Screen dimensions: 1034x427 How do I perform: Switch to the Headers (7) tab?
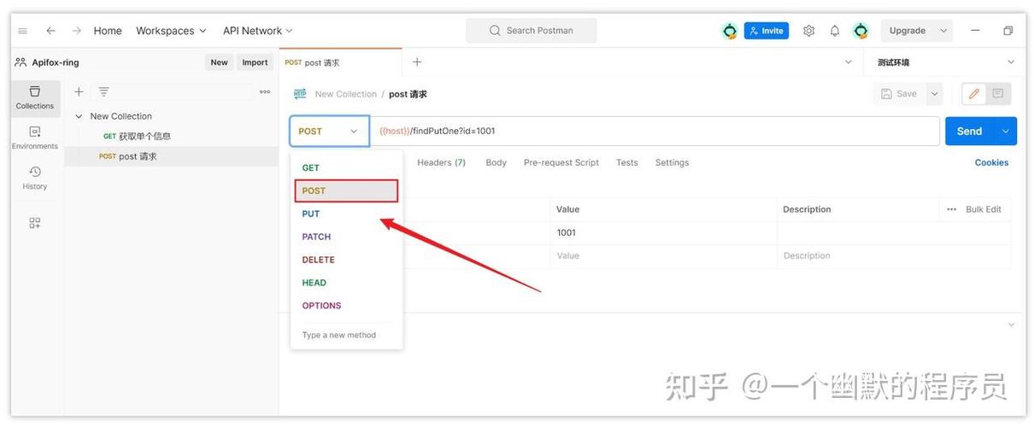point(441,162)
